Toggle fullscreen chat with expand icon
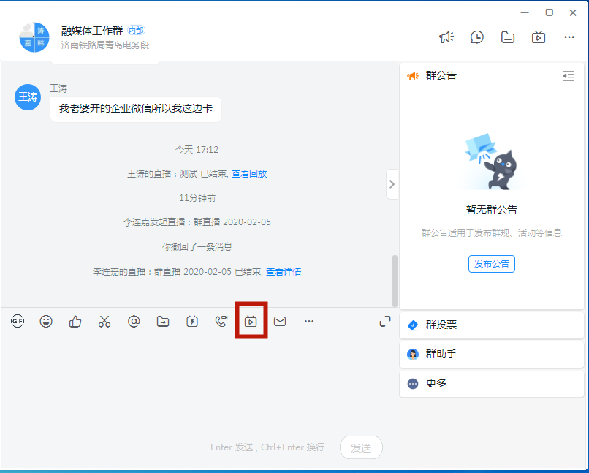This screenshot has height=473, width=589. tap(385, 320)
